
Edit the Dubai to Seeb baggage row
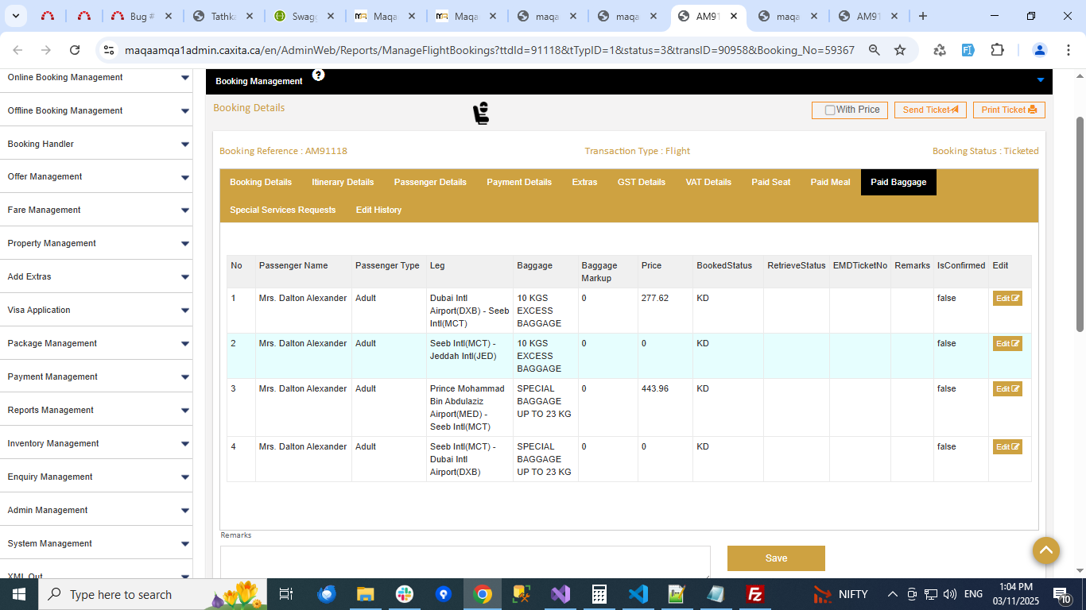coord(1006,299)
